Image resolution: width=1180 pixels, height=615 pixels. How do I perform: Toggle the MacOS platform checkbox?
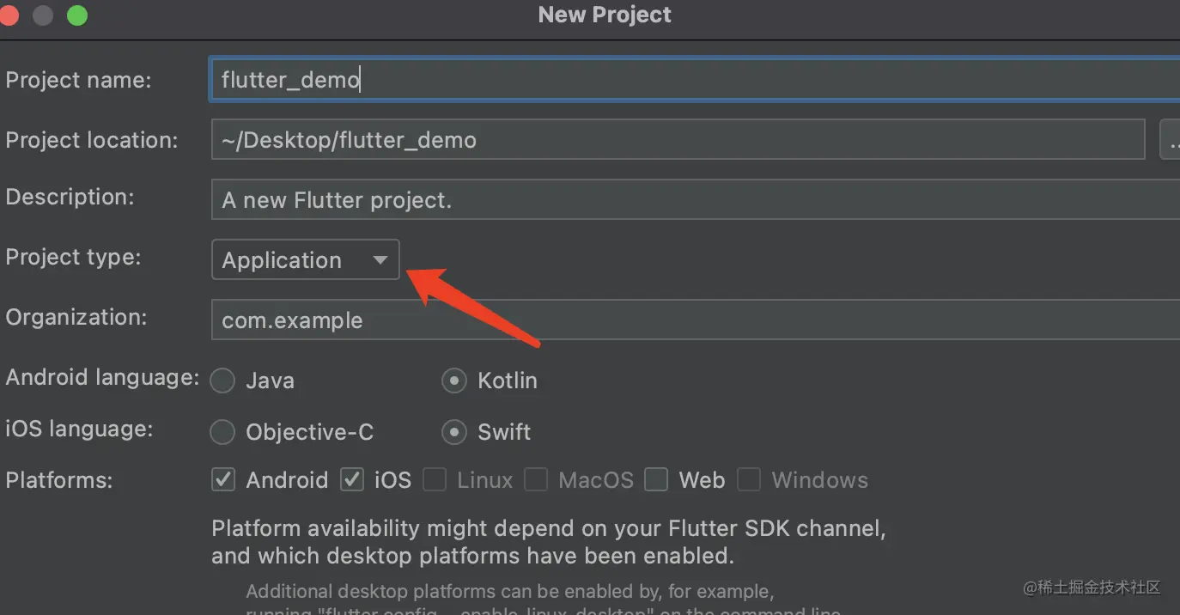coord(536,479)
